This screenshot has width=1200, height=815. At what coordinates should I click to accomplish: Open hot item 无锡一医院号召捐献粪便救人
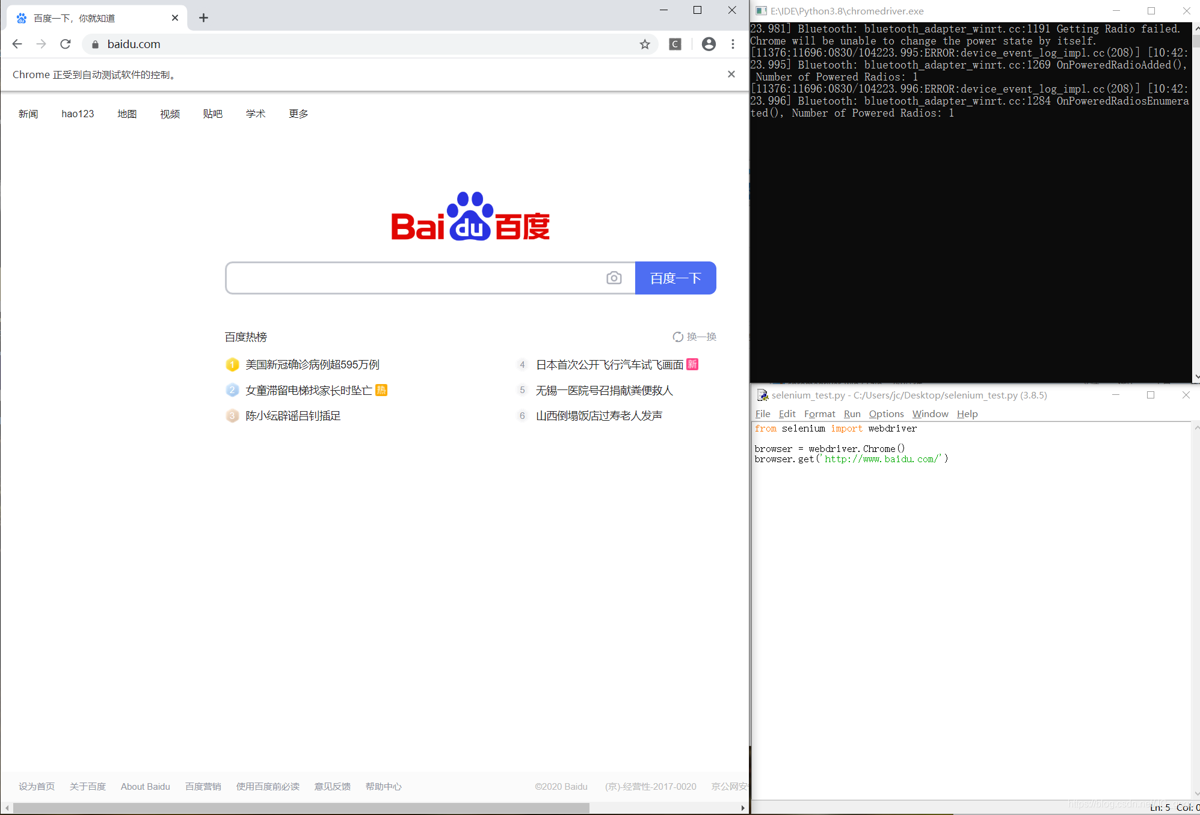(x=605, y=390)
